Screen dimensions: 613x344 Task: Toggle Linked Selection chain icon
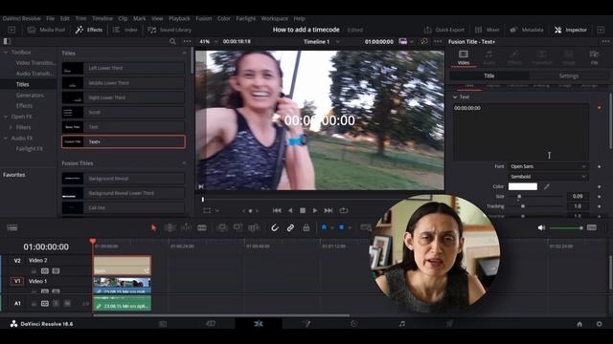coord(290,227)
